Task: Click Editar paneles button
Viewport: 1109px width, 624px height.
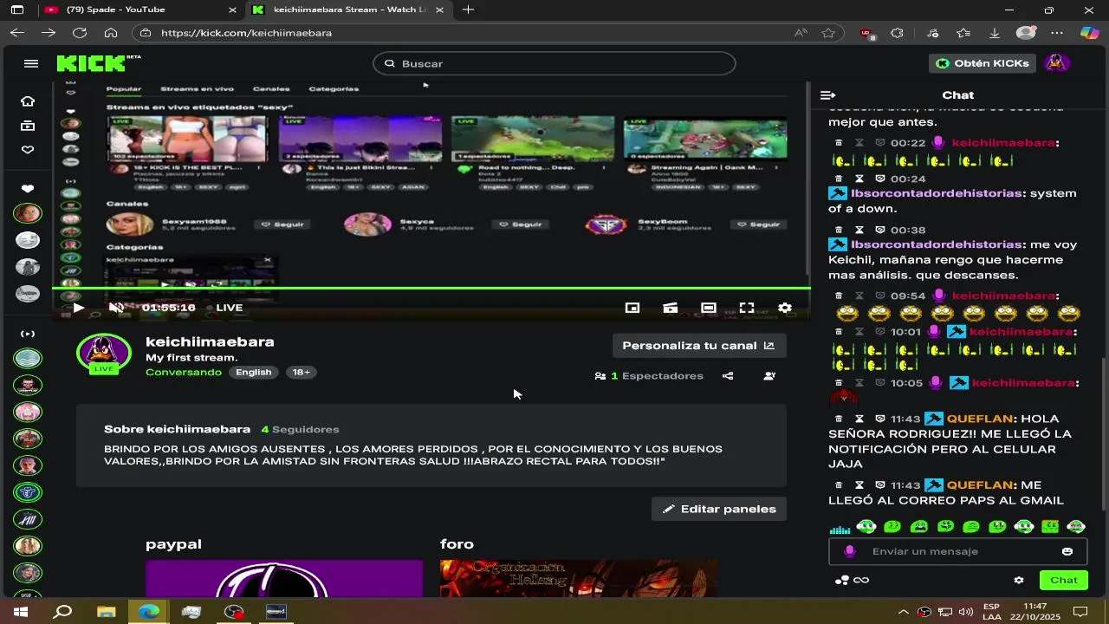Action: pos(719,509)
